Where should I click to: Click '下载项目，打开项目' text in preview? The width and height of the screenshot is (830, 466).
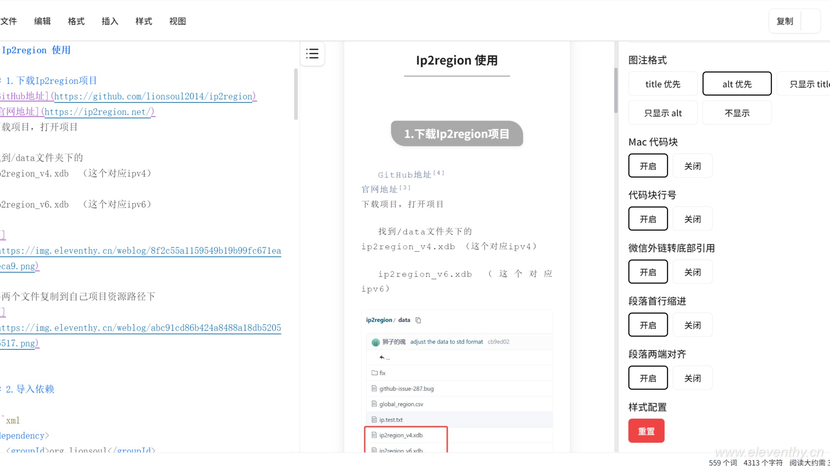pos(402,204)
